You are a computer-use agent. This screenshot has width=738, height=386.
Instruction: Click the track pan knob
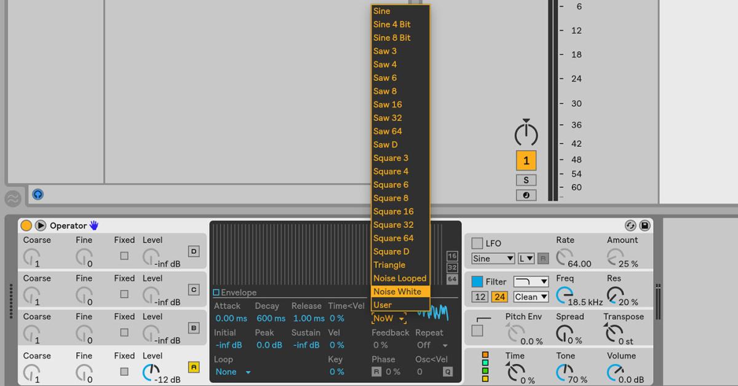tap(526, 134)
